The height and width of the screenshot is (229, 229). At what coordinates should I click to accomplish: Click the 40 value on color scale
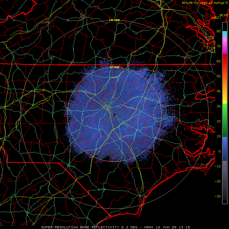pos(219,91)
